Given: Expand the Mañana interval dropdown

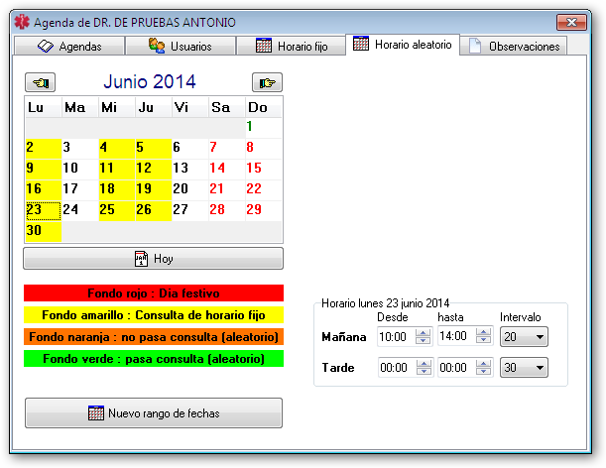Looking at the screenshot, I should coord(539,338).
